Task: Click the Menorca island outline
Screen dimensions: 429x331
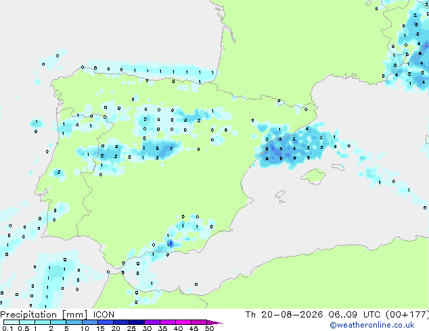Action: point(338,167)
